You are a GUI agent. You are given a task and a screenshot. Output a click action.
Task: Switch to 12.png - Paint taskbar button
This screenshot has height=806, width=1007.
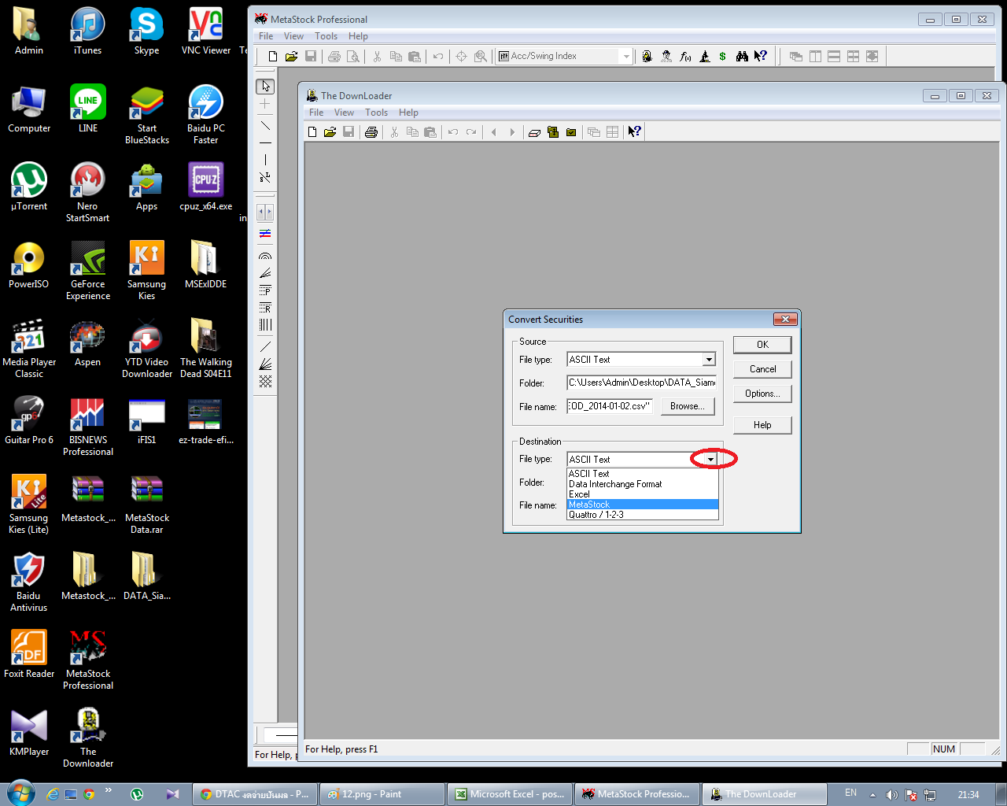point(382,794)
